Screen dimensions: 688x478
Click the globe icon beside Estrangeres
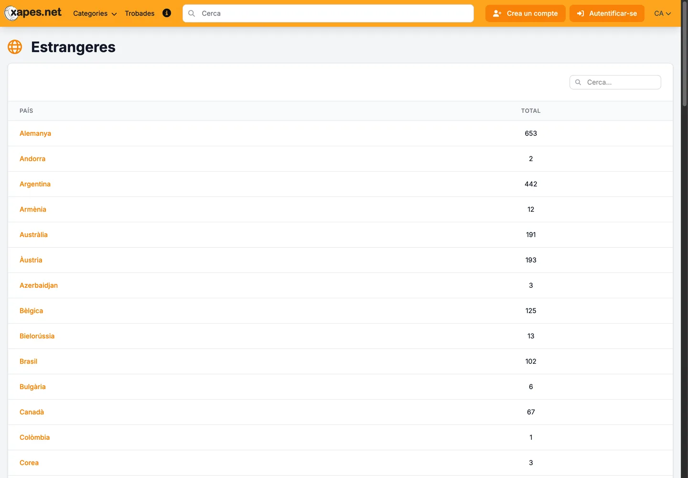[15, 47]
